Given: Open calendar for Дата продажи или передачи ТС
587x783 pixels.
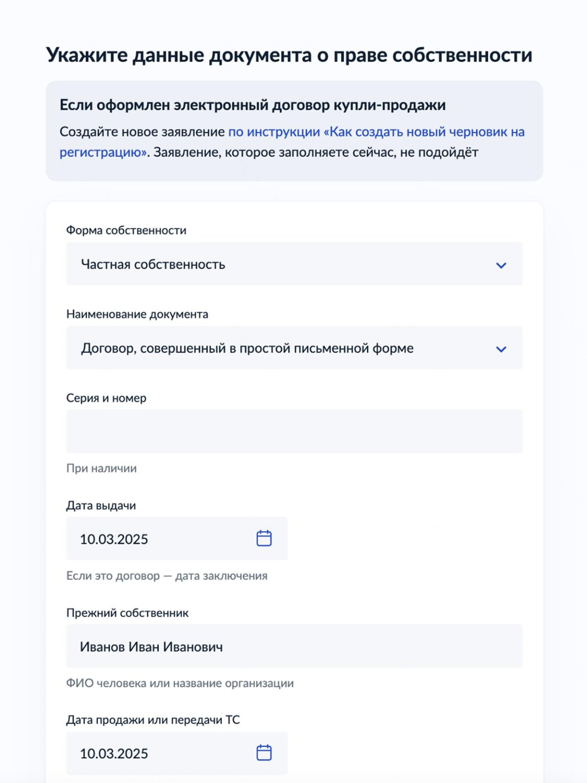Looking at the screenshot, I should tap(264, 753).
